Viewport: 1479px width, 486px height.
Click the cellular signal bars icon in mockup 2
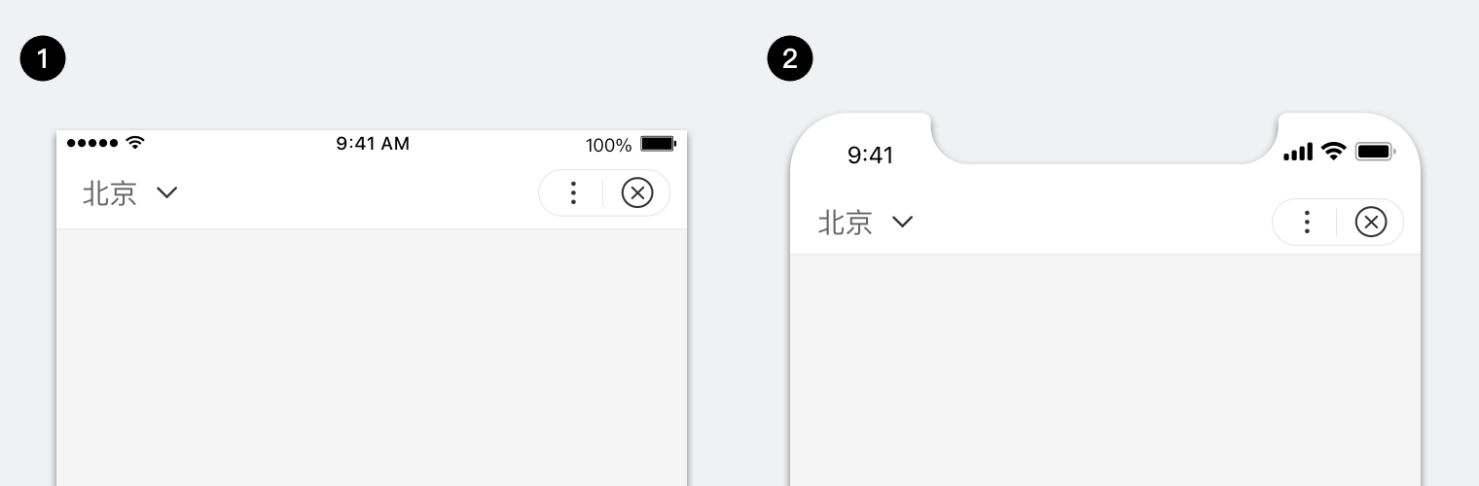pos(1298,153)
